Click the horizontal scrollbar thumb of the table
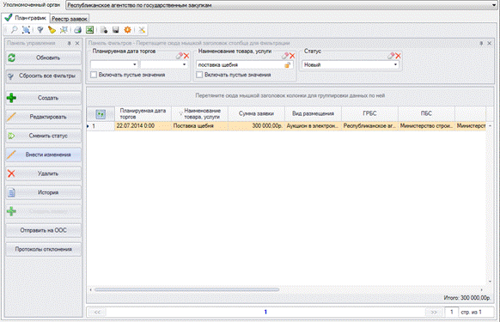 coord(187,290)
